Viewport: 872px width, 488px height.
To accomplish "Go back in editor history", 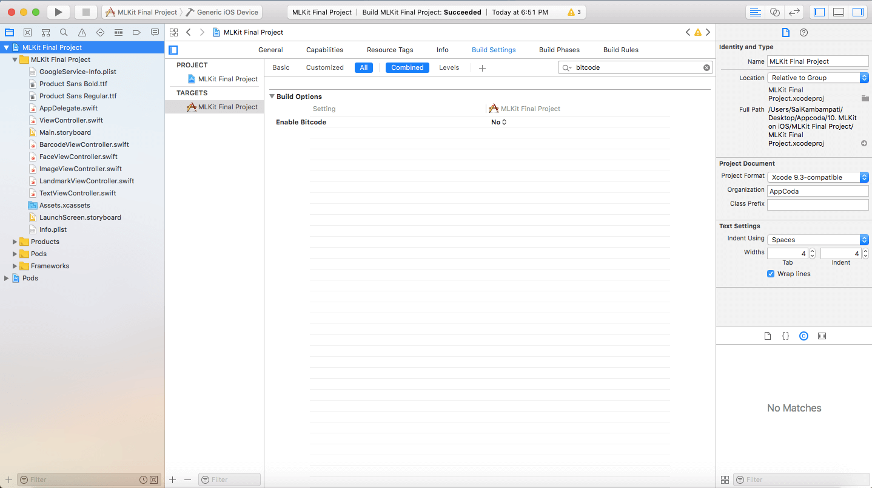I will 189,32.
